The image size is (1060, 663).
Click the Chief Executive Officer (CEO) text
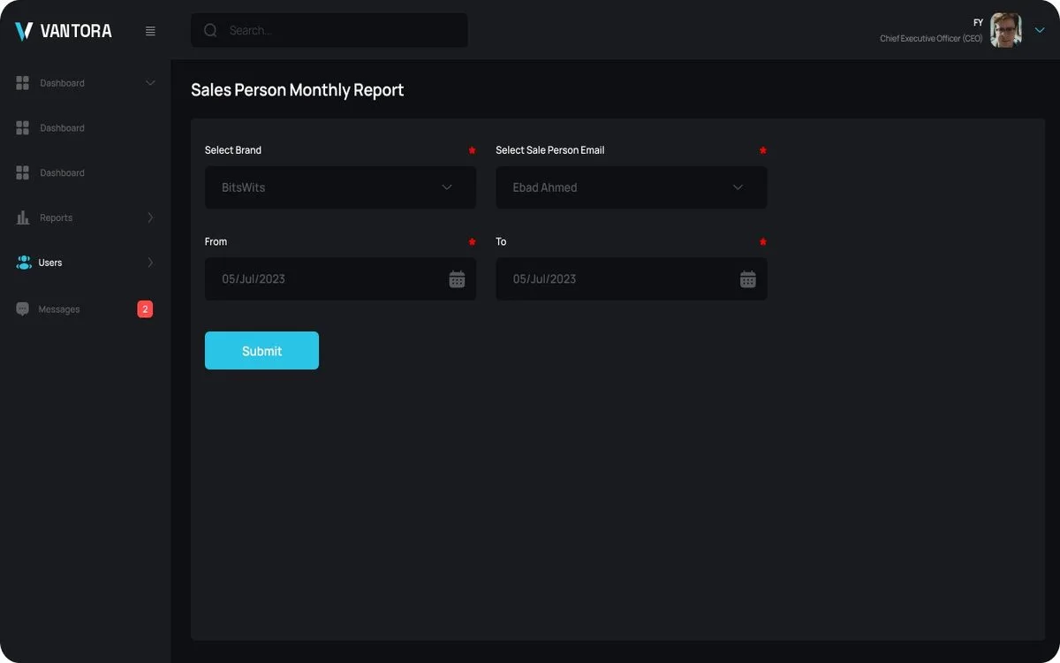[x=931, y=39]
